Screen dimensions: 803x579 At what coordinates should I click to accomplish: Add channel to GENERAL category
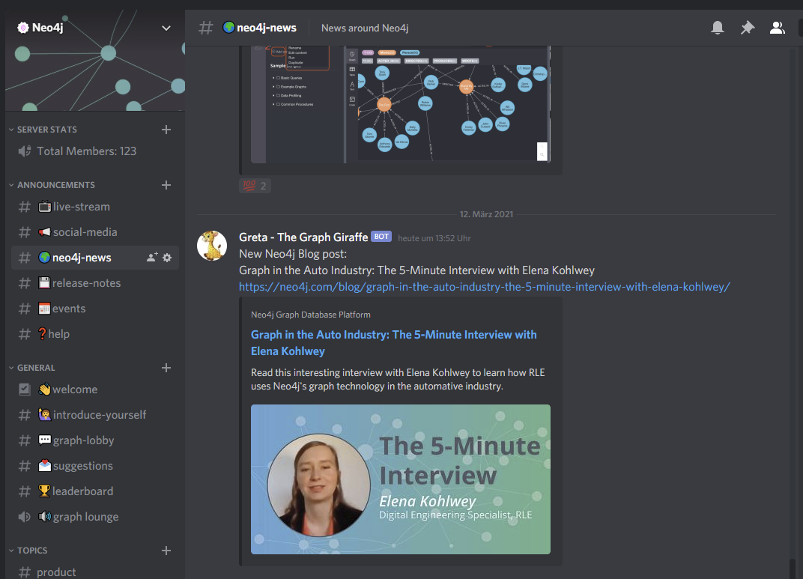click(x=166, y=368)
